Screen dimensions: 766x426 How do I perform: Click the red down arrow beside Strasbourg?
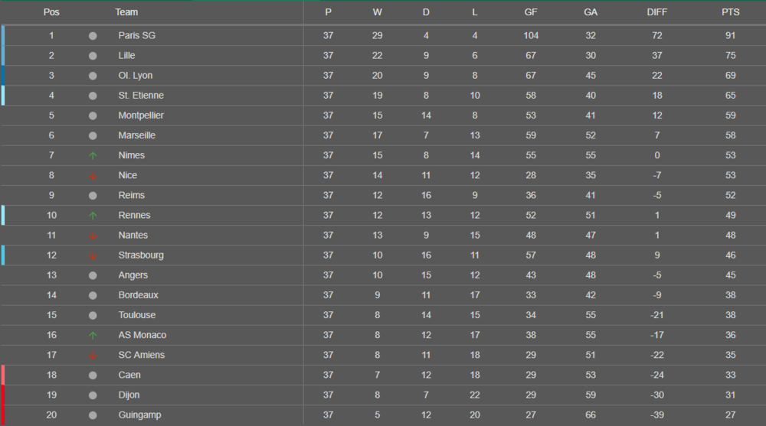click(x=93, y=255)
